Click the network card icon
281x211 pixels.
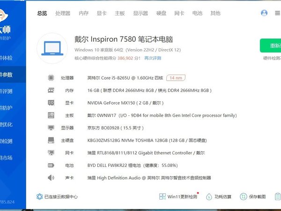pos(51,153)
